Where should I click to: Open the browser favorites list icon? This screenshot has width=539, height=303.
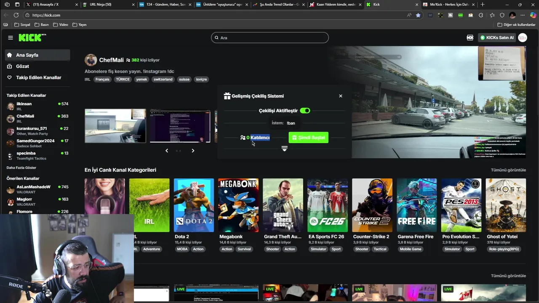(492, 15)
